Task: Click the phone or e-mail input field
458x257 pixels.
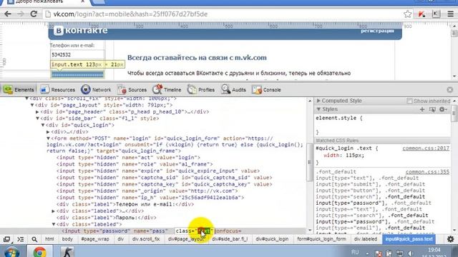Action: [x=77, y=55]
